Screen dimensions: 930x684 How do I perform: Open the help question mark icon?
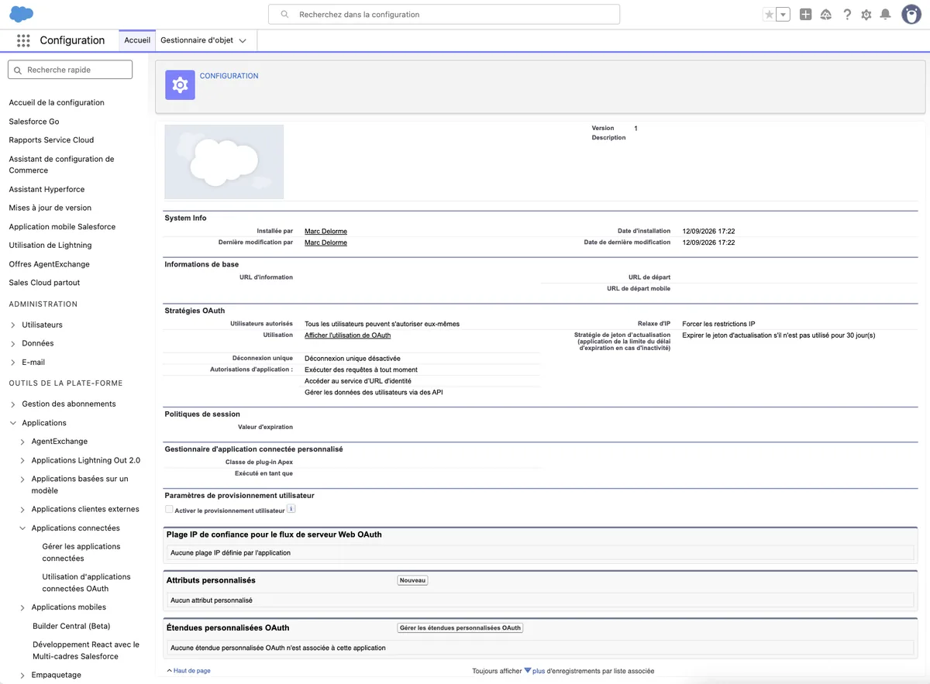coord(847,14)
